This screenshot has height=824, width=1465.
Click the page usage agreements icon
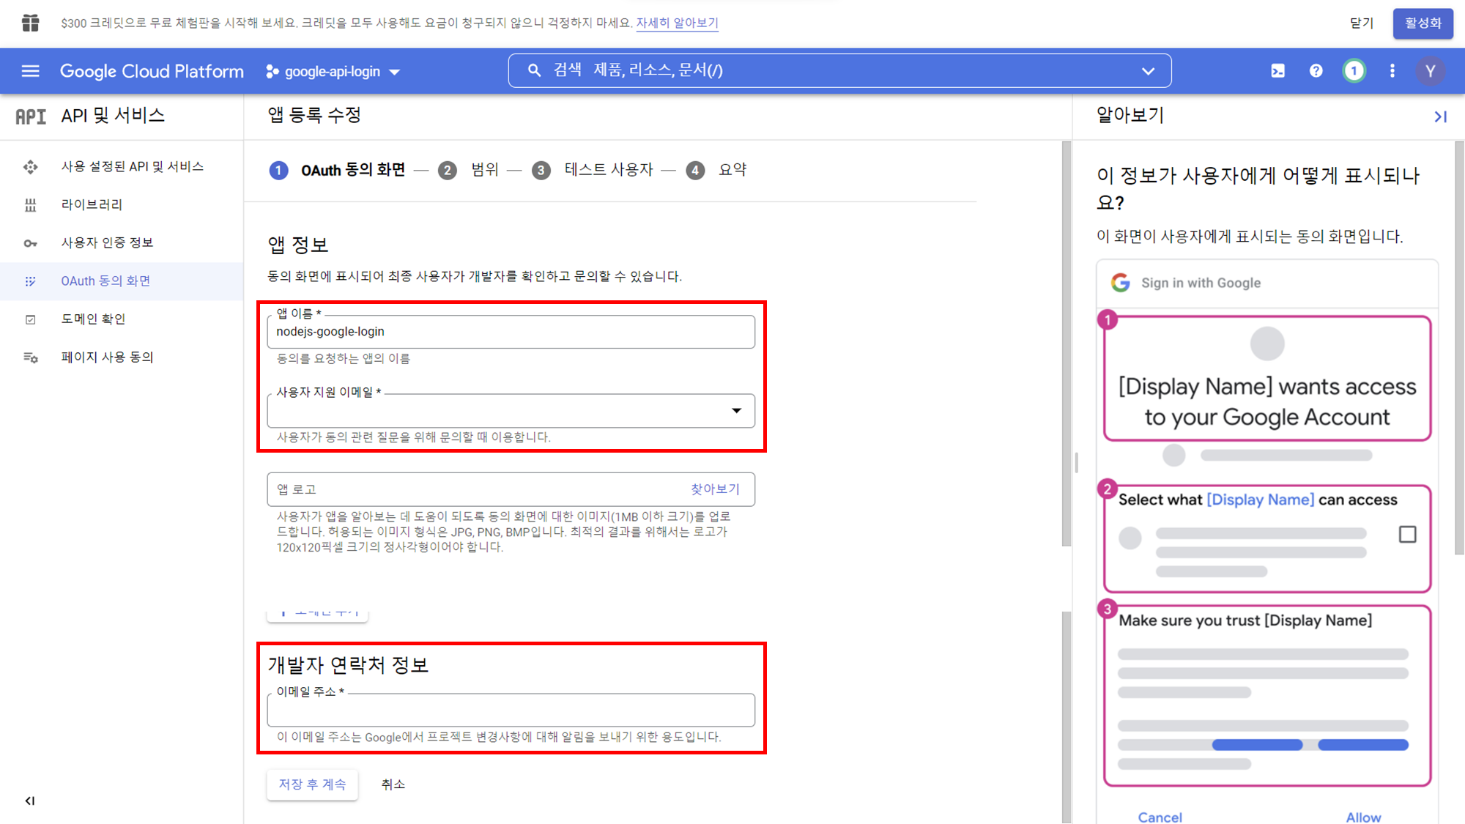30,357
